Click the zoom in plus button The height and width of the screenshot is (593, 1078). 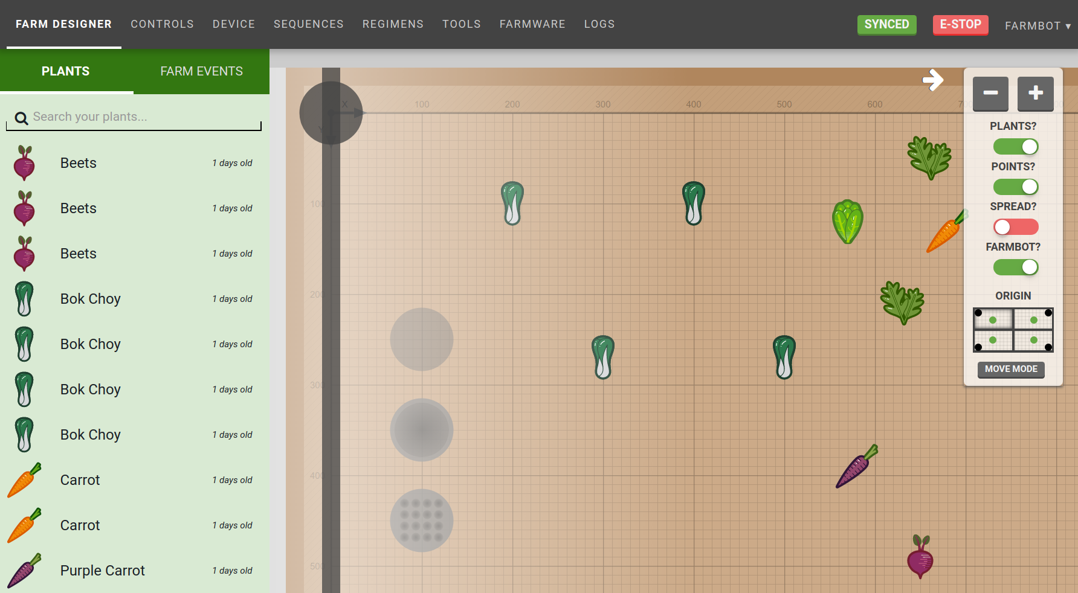1035,94
